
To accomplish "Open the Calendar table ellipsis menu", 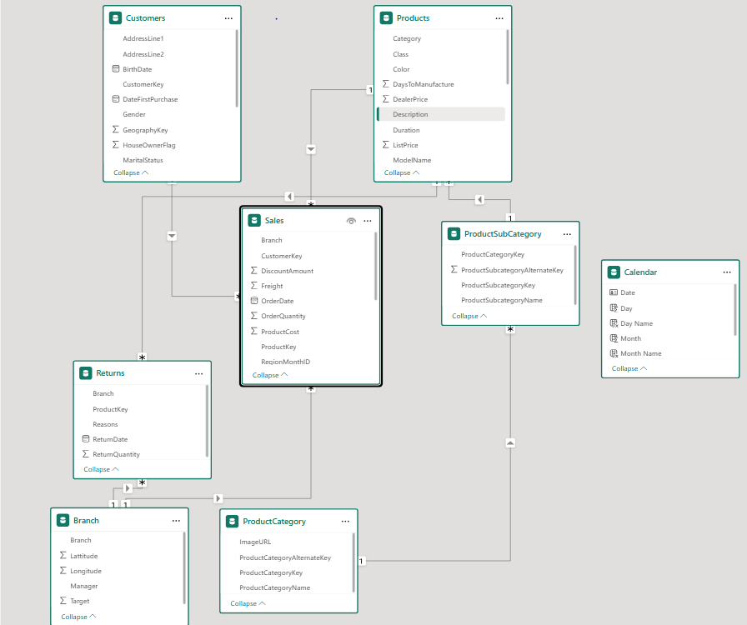I will (x=727, y=272).
